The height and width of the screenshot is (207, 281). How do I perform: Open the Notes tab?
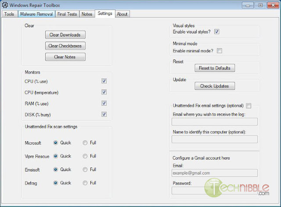click(x=87, y=14)
